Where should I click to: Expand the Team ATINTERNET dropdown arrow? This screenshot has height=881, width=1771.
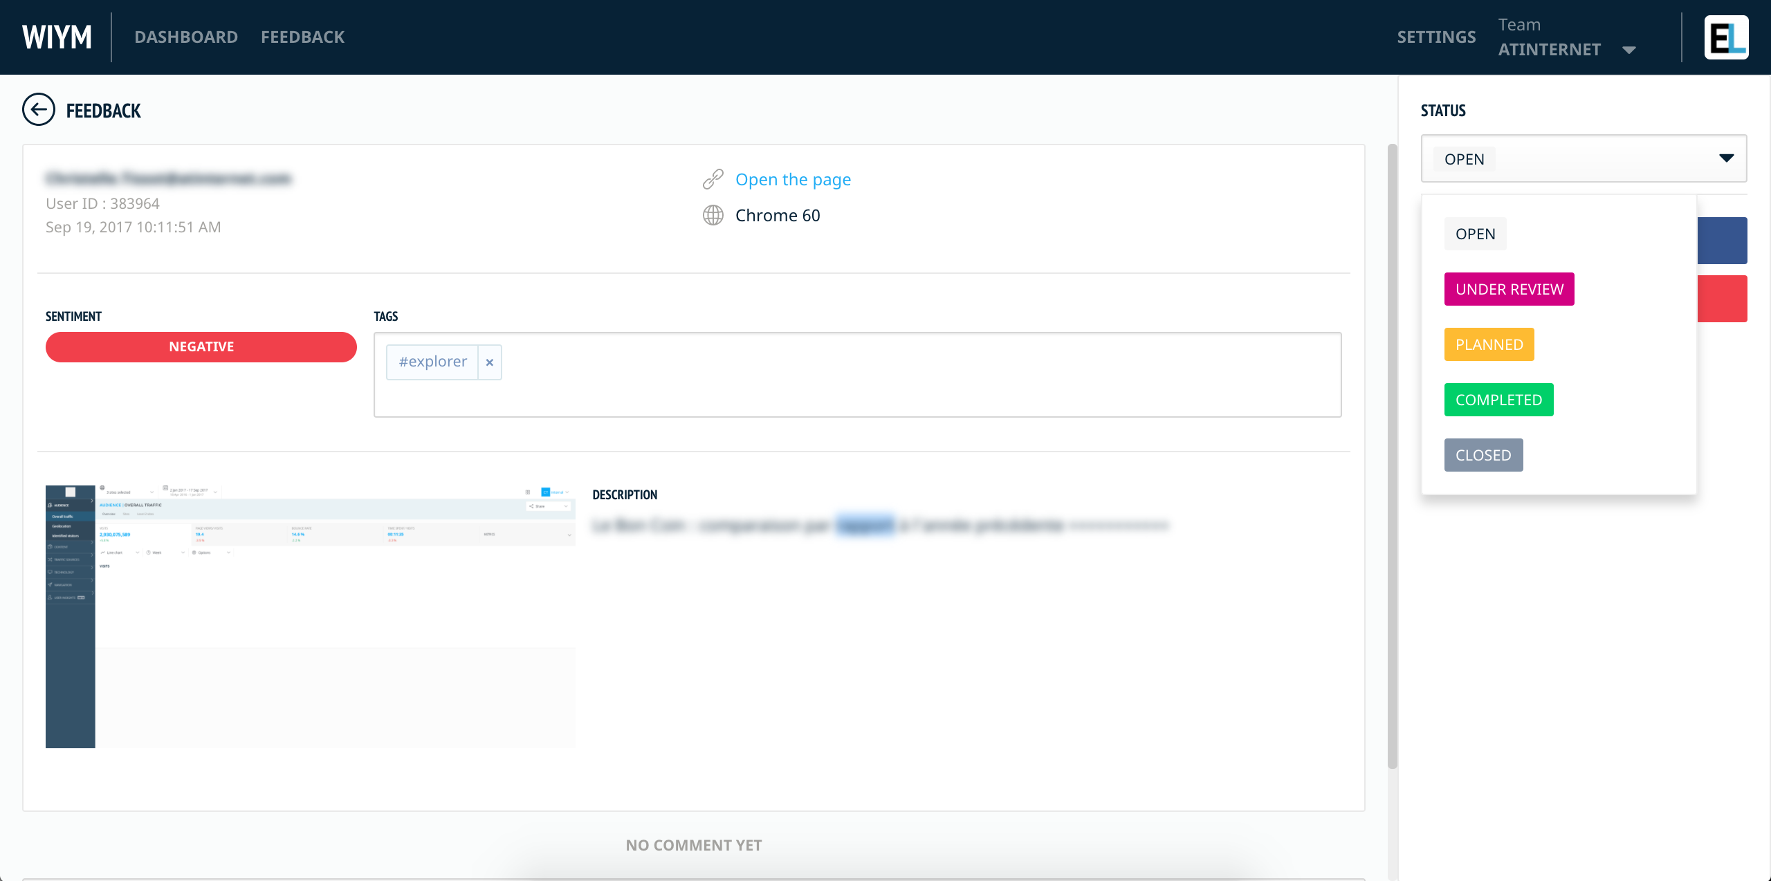[1629, 50]
